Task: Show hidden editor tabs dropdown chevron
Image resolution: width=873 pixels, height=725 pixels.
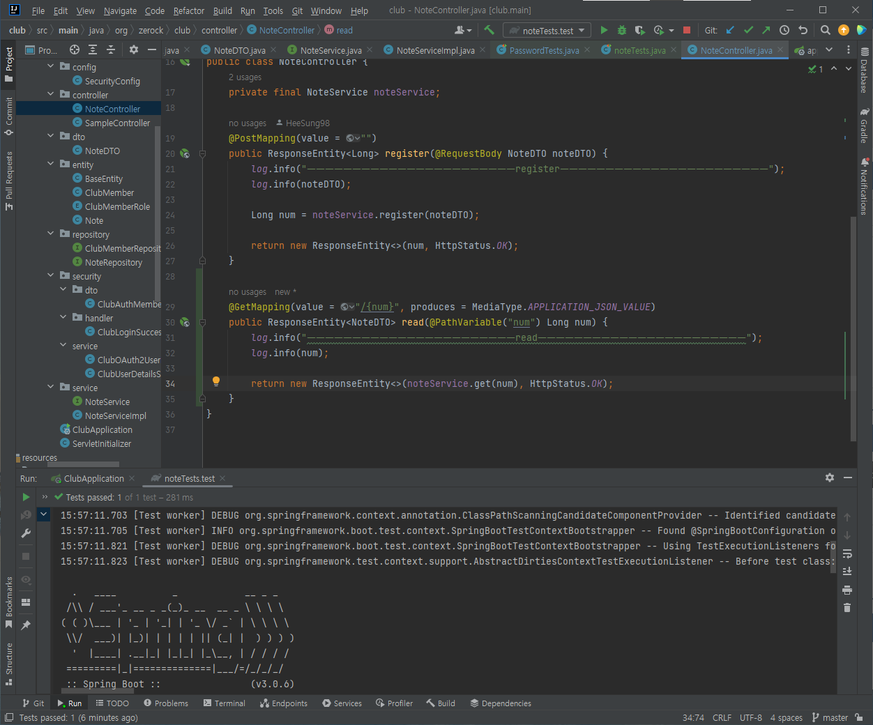Action: [x=829, y=49]
